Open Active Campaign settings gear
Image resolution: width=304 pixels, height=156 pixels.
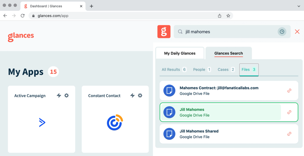point(66,95)
